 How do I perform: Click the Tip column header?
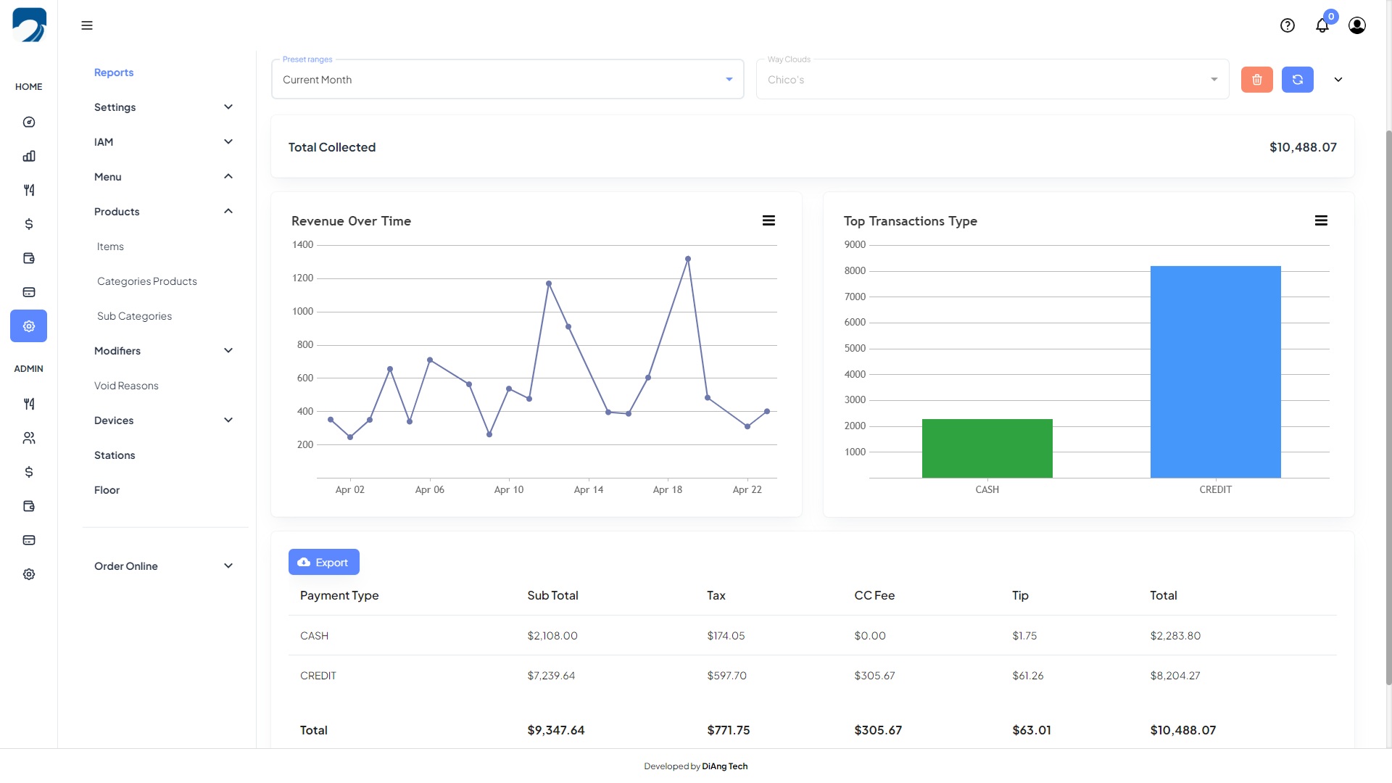[x=1020, y=595]
